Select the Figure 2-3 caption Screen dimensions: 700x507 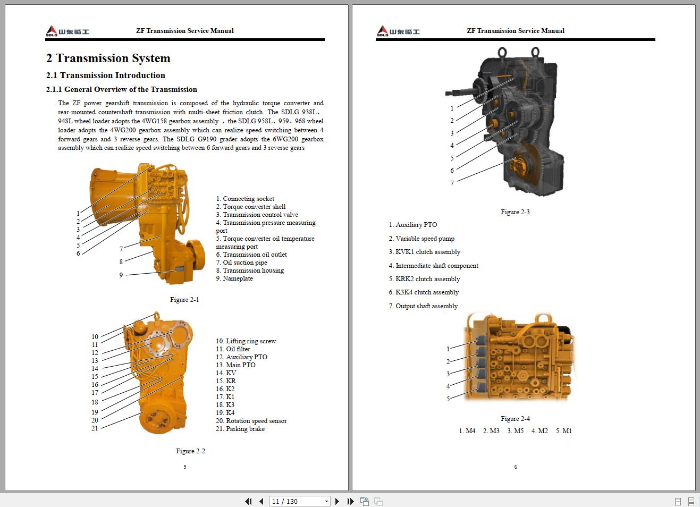coord(515,212)
